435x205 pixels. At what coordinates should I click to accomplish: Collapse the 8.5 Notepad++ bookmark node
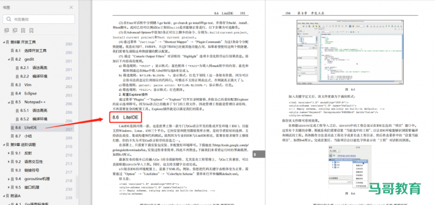(x=8, y=102)
